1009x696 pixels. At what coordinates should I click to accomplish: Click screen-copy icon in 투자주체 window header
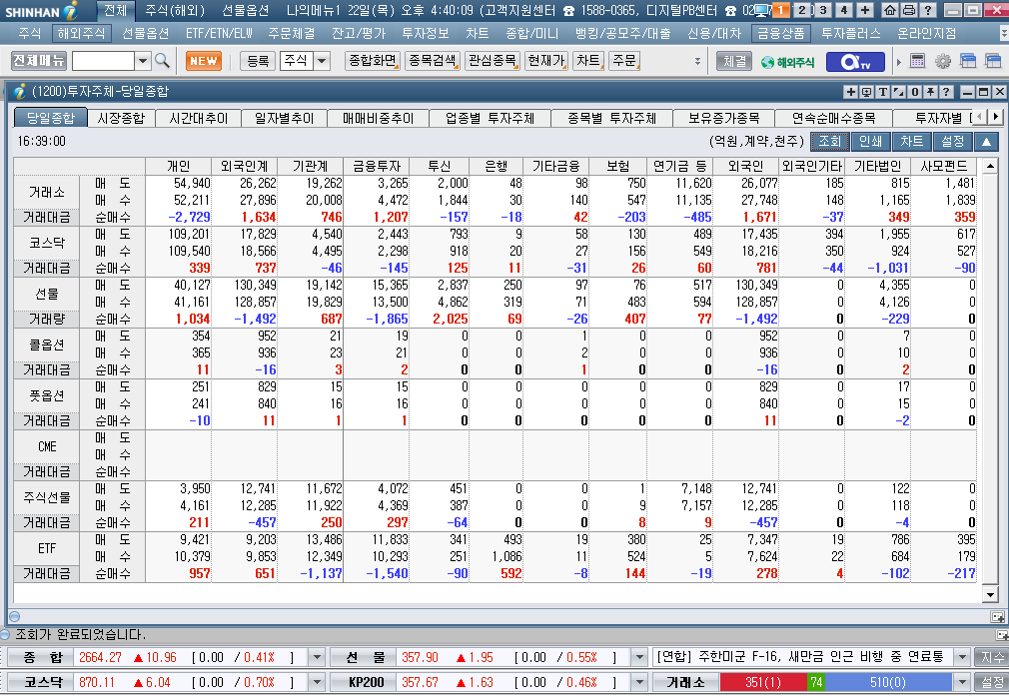click(x=867, y=92)
